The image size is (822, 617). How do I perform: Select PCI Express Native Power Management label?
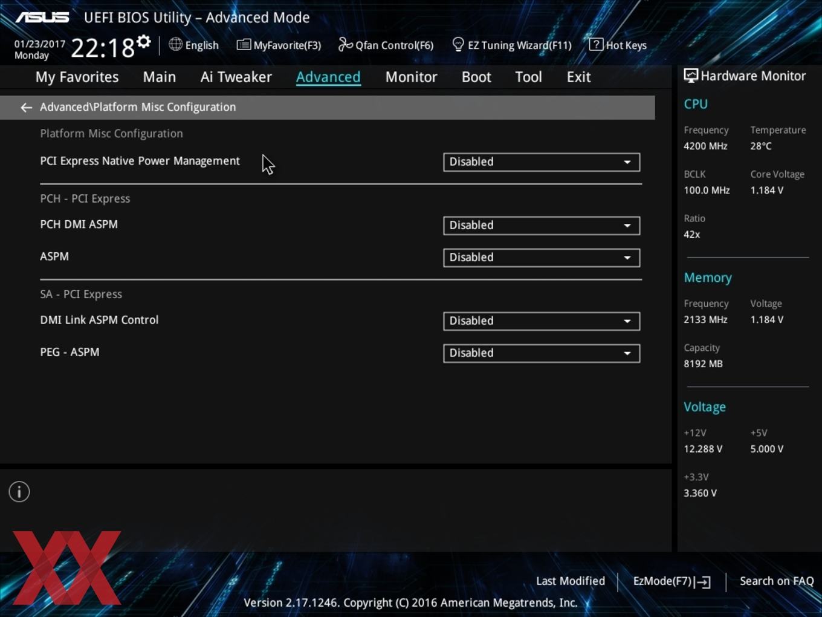[140, 161]
